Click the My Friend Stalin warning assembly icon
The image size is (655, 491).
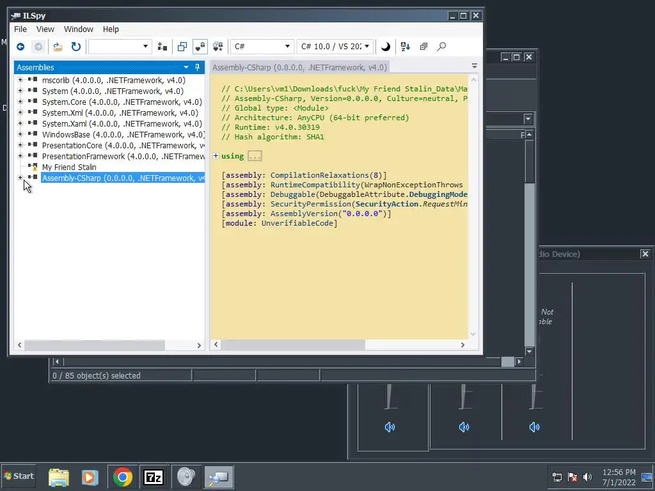pyautogui.click(x=33, y=167)
